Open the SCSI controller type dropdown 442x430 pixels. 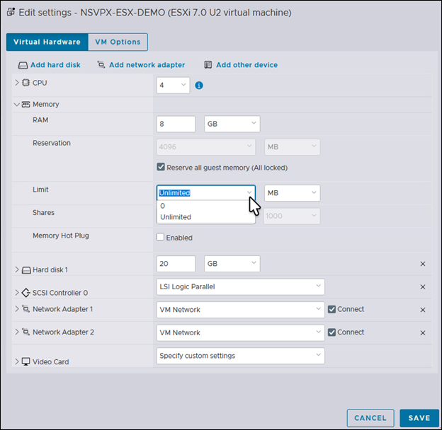[x=240, y=286]
